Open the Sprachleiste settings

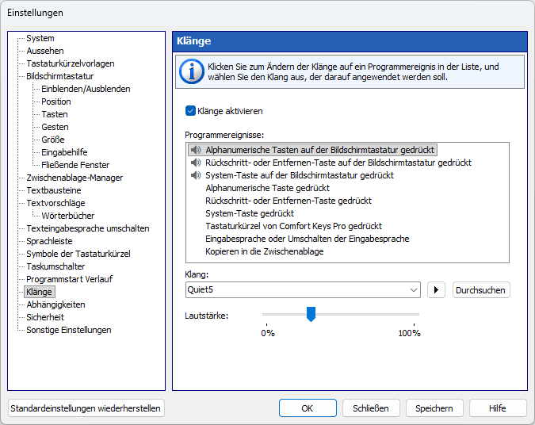tap(49, 241)
